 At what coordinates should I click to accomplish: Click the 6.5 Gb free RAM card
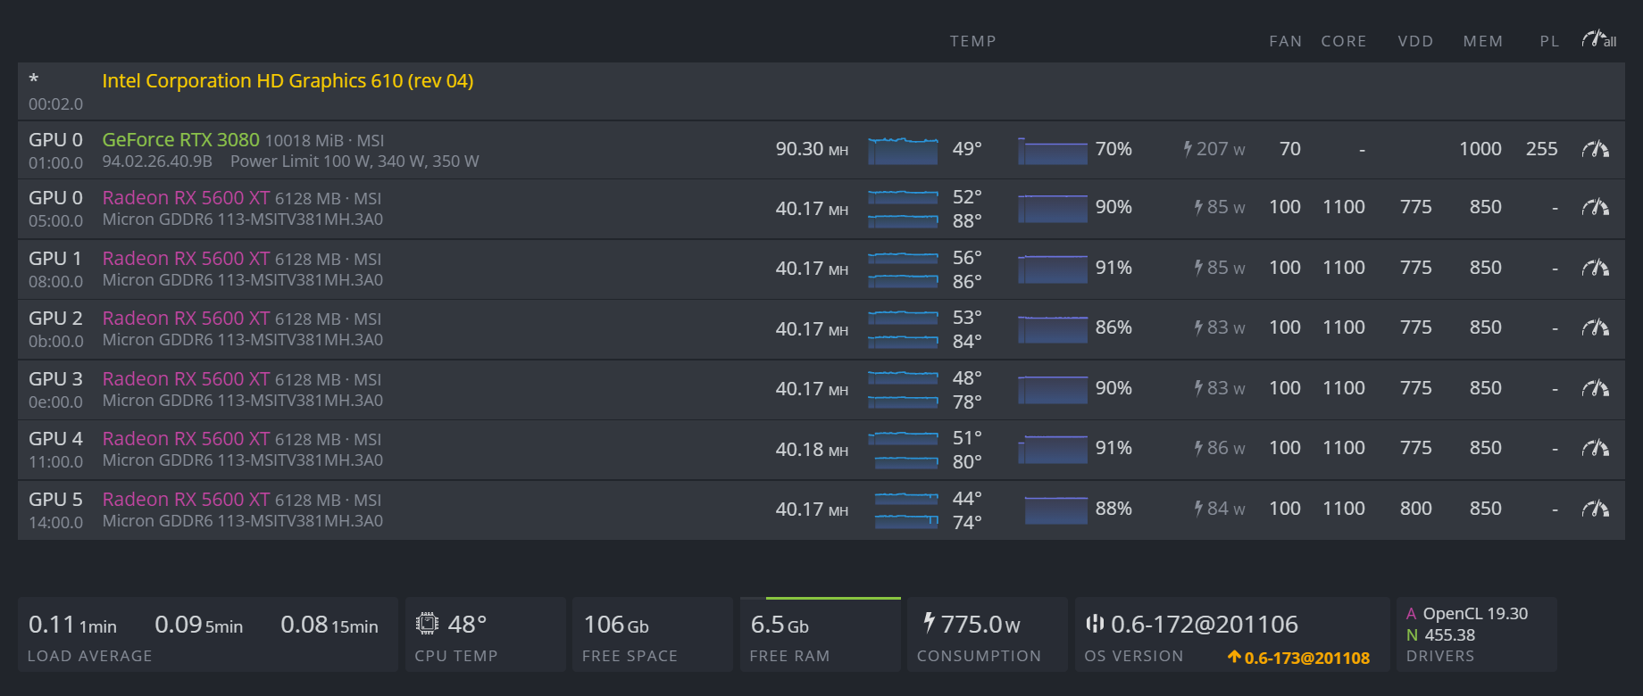pyautogui.click(x=820, y=634)
